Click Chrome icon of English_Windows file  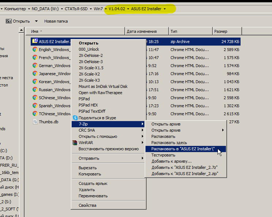coord(35,49)
